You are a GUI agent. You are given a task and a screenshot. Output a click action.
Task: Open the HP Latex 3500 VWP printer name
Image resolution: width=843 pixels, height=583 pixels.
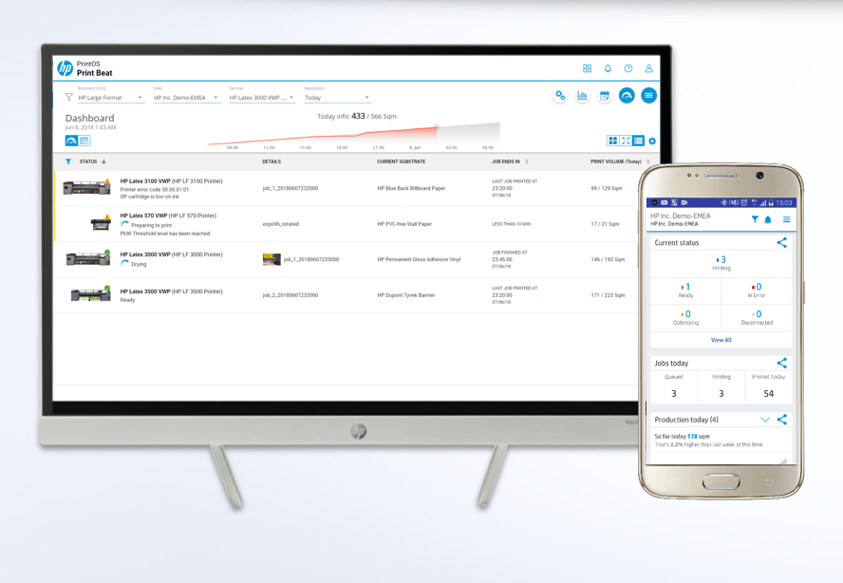pyautogui.click(x=172, y=291)
